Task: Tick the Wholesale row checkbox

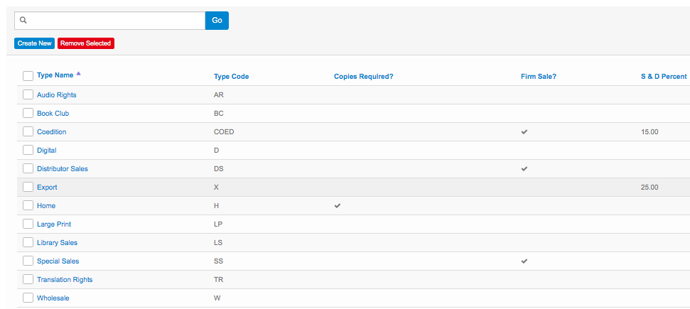Action: [x=28, y=298]
